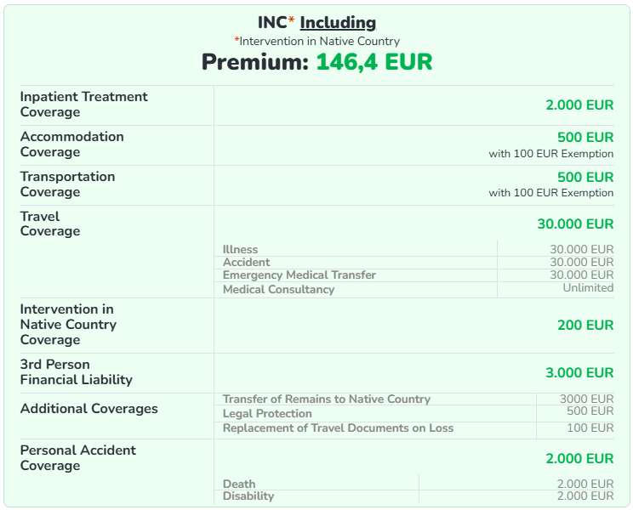Select the Legal Protection item

[x=267, y=414]
